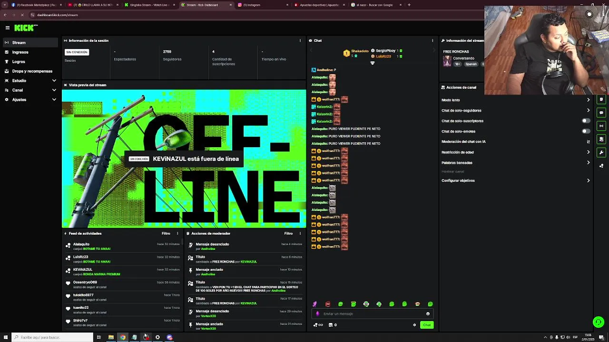Click Andholine username at top of chat
609x342 pixels.
click(x=325, y=70)
